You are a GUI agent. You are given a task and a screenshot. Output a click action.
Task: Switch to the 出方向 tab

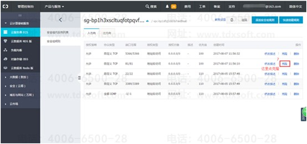(106, 32)
